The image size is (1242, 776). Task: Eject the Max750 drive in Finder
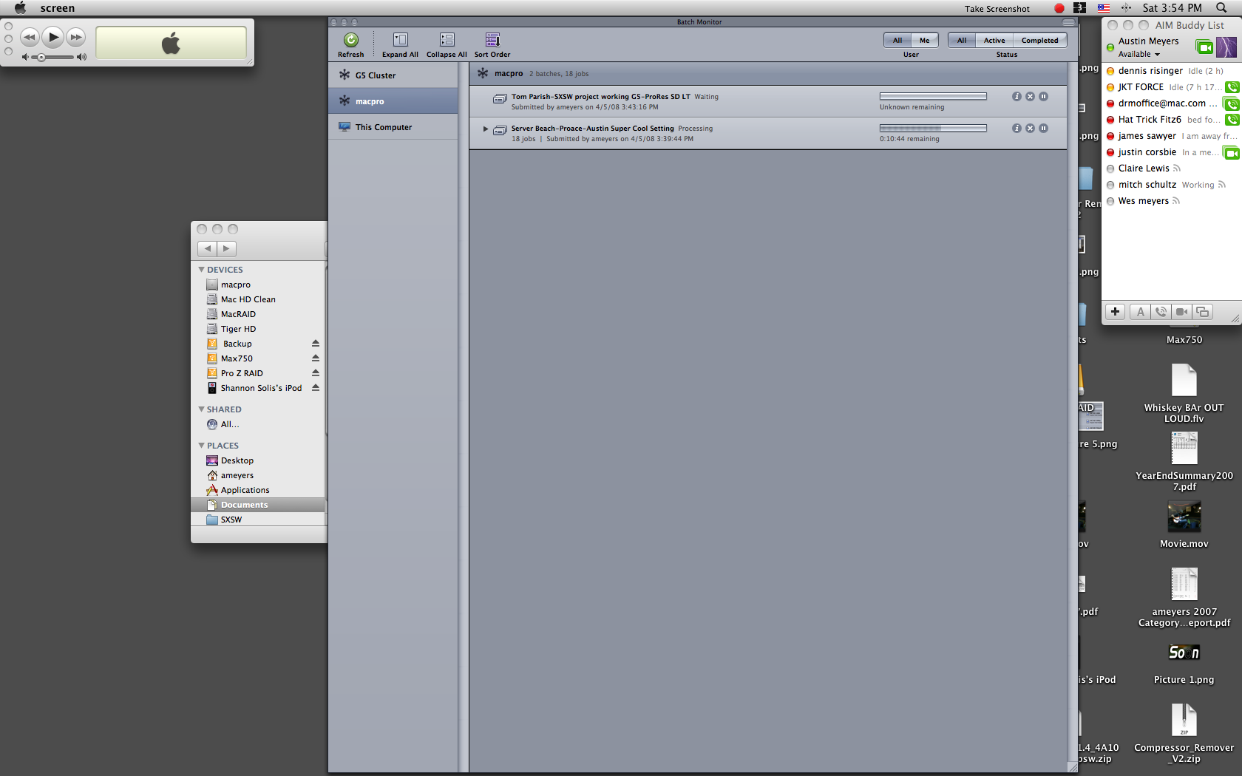point(316,358)
